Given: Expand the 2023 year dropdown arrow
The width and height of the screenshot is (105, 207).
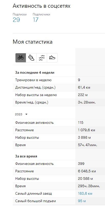Looking at the screenshot, I should click(26, 114).
